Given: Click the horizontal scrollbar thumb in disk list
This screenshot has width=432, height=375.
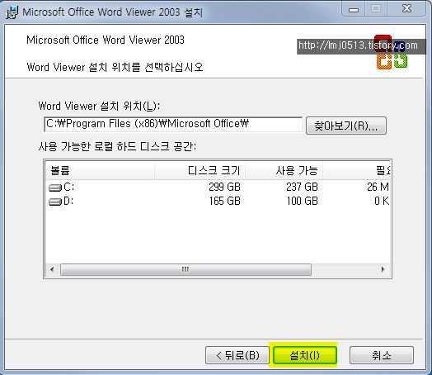Looking at the screenshot, I should coord(185,269).
